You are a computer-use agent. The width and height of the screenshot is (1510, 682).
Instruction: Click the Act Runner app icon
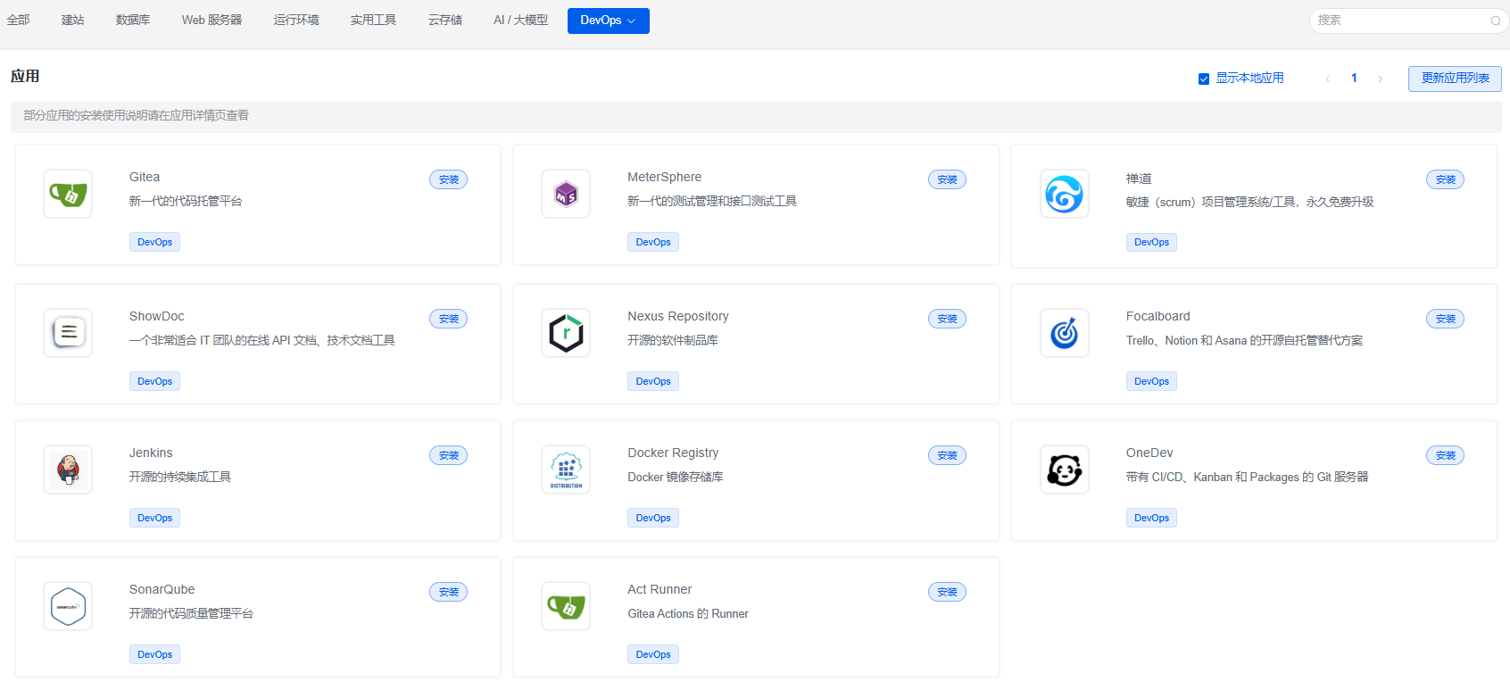pos(566,606)
